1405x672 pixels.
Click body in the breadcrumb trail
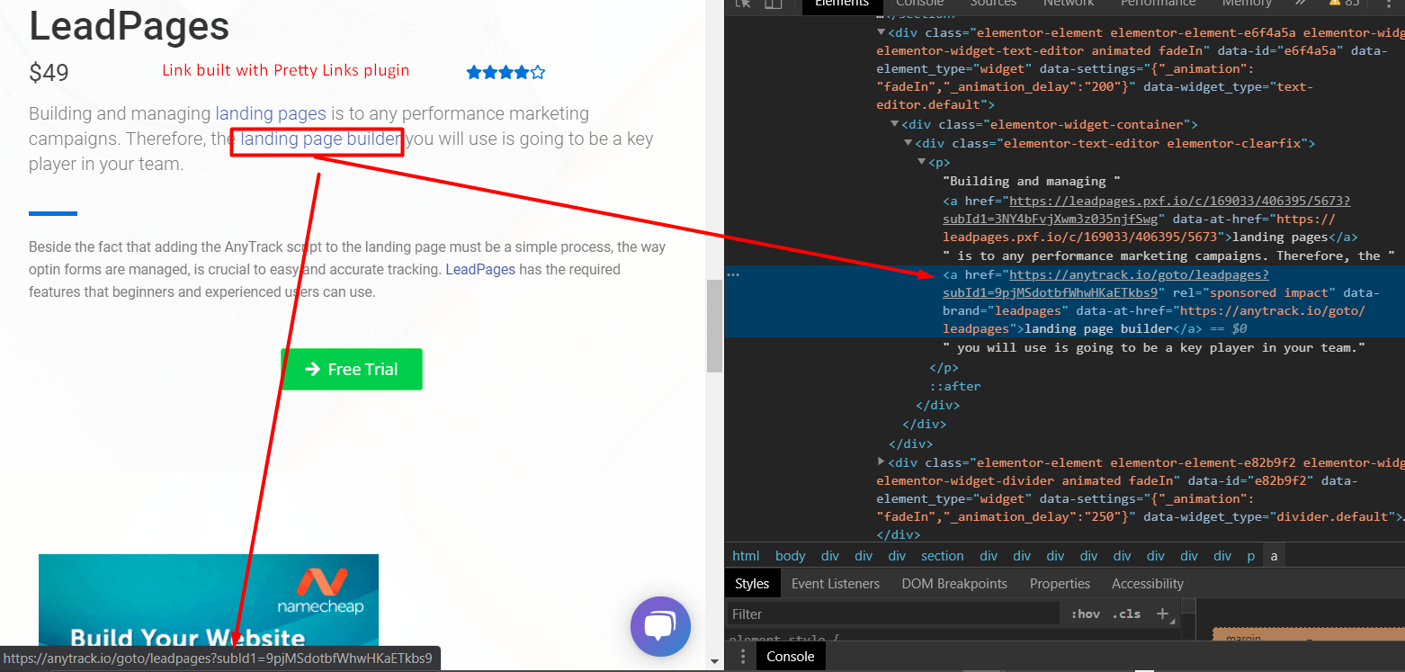[x=790, y=556]
